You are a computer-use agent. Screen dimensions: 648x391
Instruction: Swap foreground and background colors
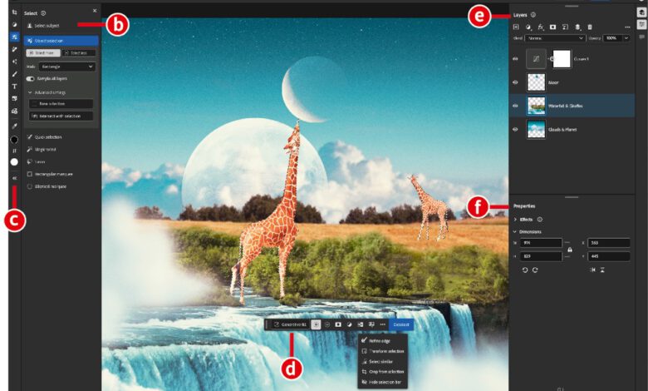coord(14,151)
